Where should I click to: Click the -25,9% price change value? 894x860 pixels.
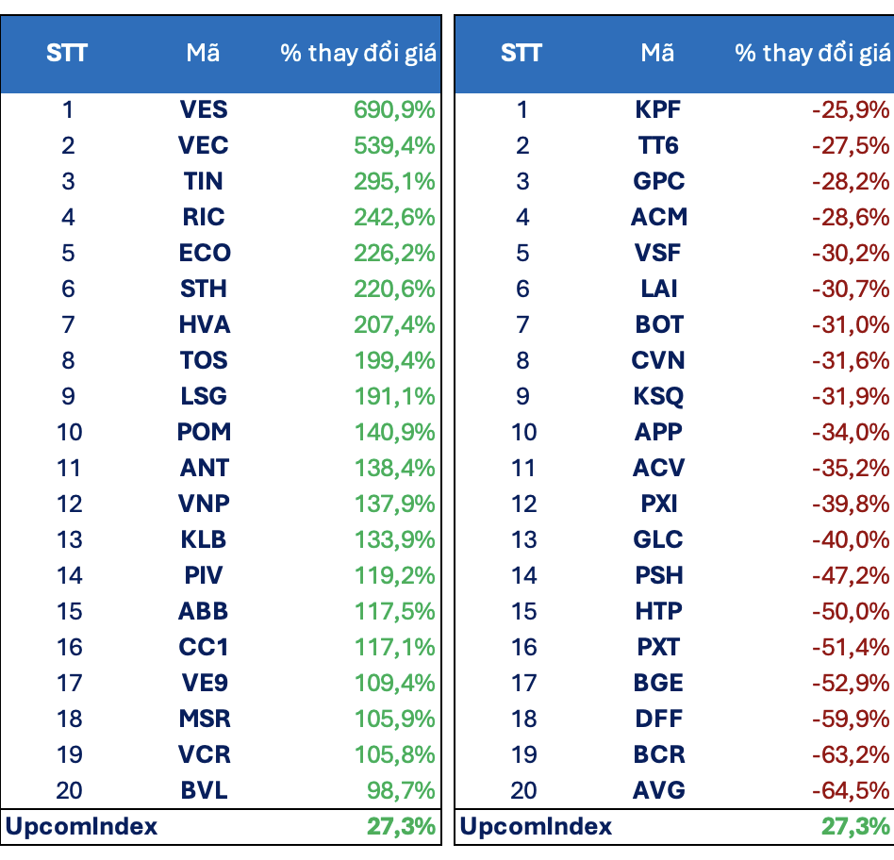(x=851, y=109)
